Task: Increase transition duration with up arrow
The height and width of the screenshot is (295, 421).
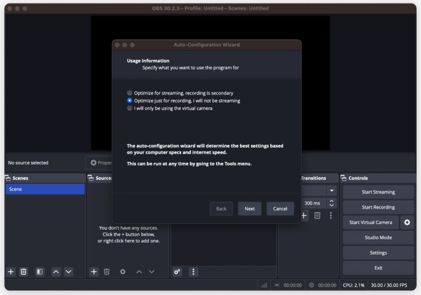Action: click(x=332, y=201)
